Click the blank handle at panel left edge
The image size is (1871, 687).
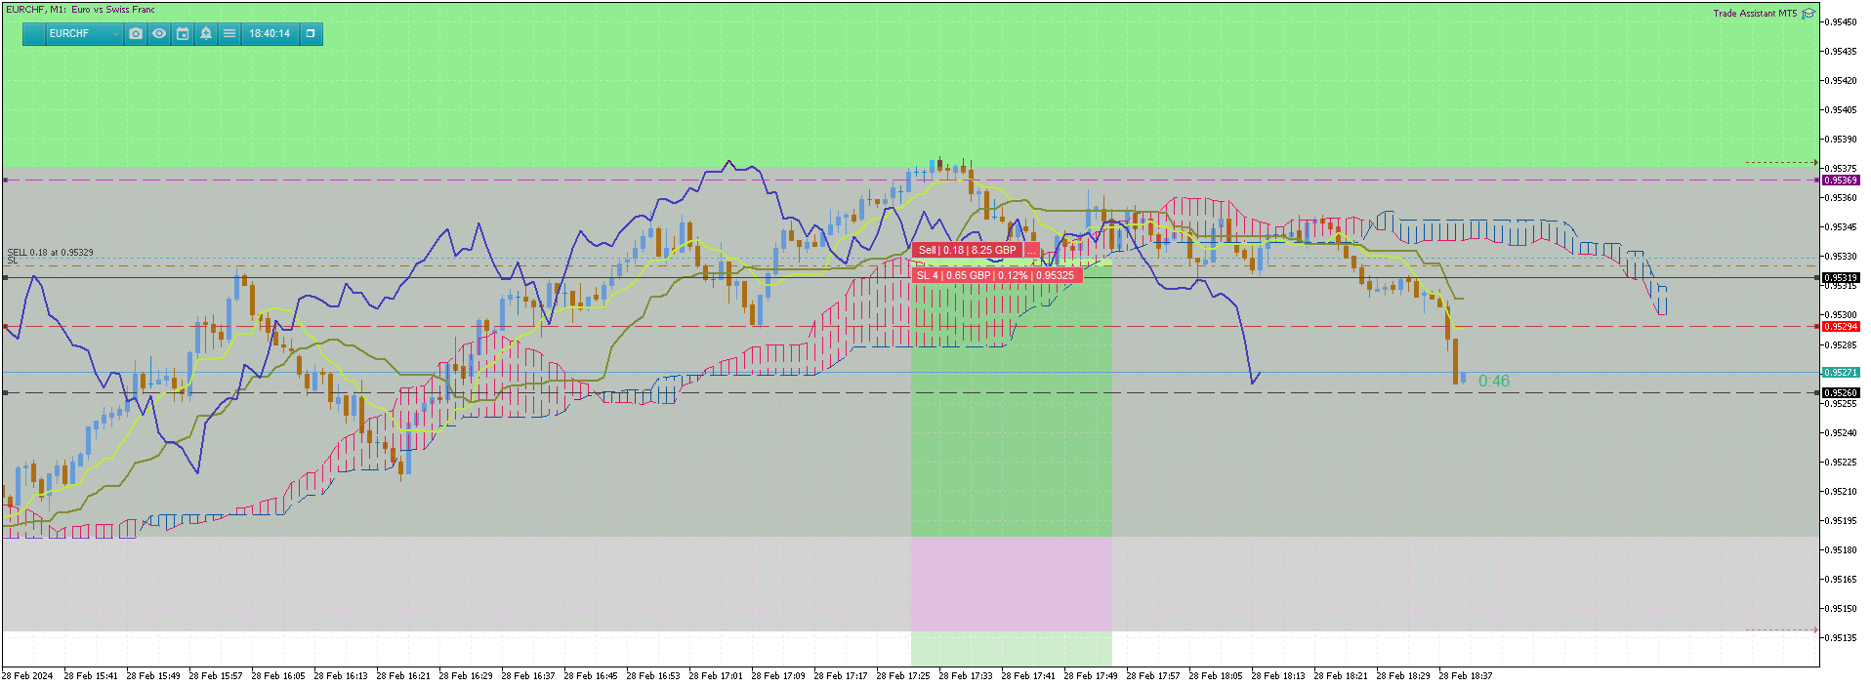pyautogui.click(x=34, y=33)
